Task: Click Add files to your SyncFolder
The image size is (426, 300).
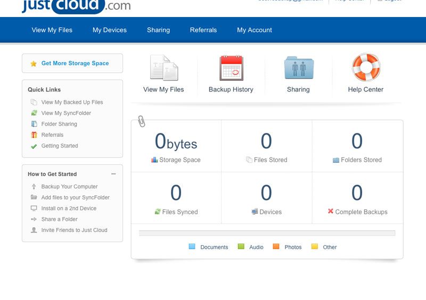Action: pos(75,197)
